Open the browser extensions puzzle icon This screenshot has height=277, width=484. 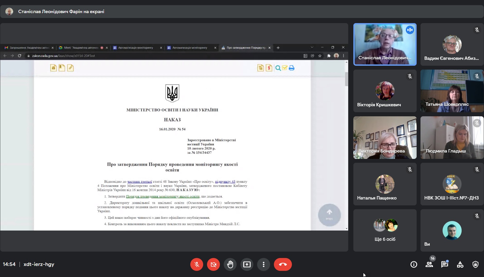[329, 56]
